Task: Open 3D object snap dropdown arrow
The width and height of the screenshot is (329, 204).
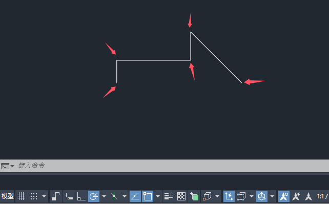Action: tap(217, 196)
